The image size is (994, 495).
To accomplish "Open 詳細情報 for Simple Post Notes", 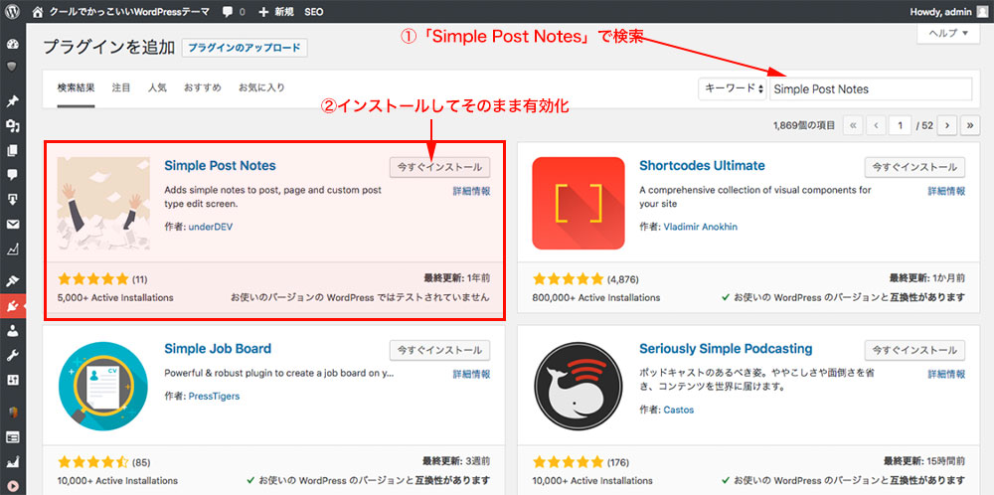I will coord(471,192).
